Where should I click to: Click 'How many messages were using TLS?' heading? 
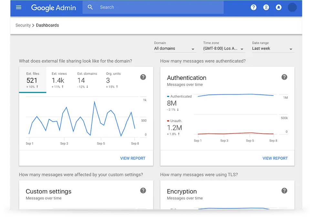click(199, 175)
